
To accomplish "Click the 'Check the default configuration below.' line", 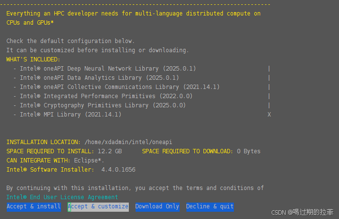I will point(71,41).
